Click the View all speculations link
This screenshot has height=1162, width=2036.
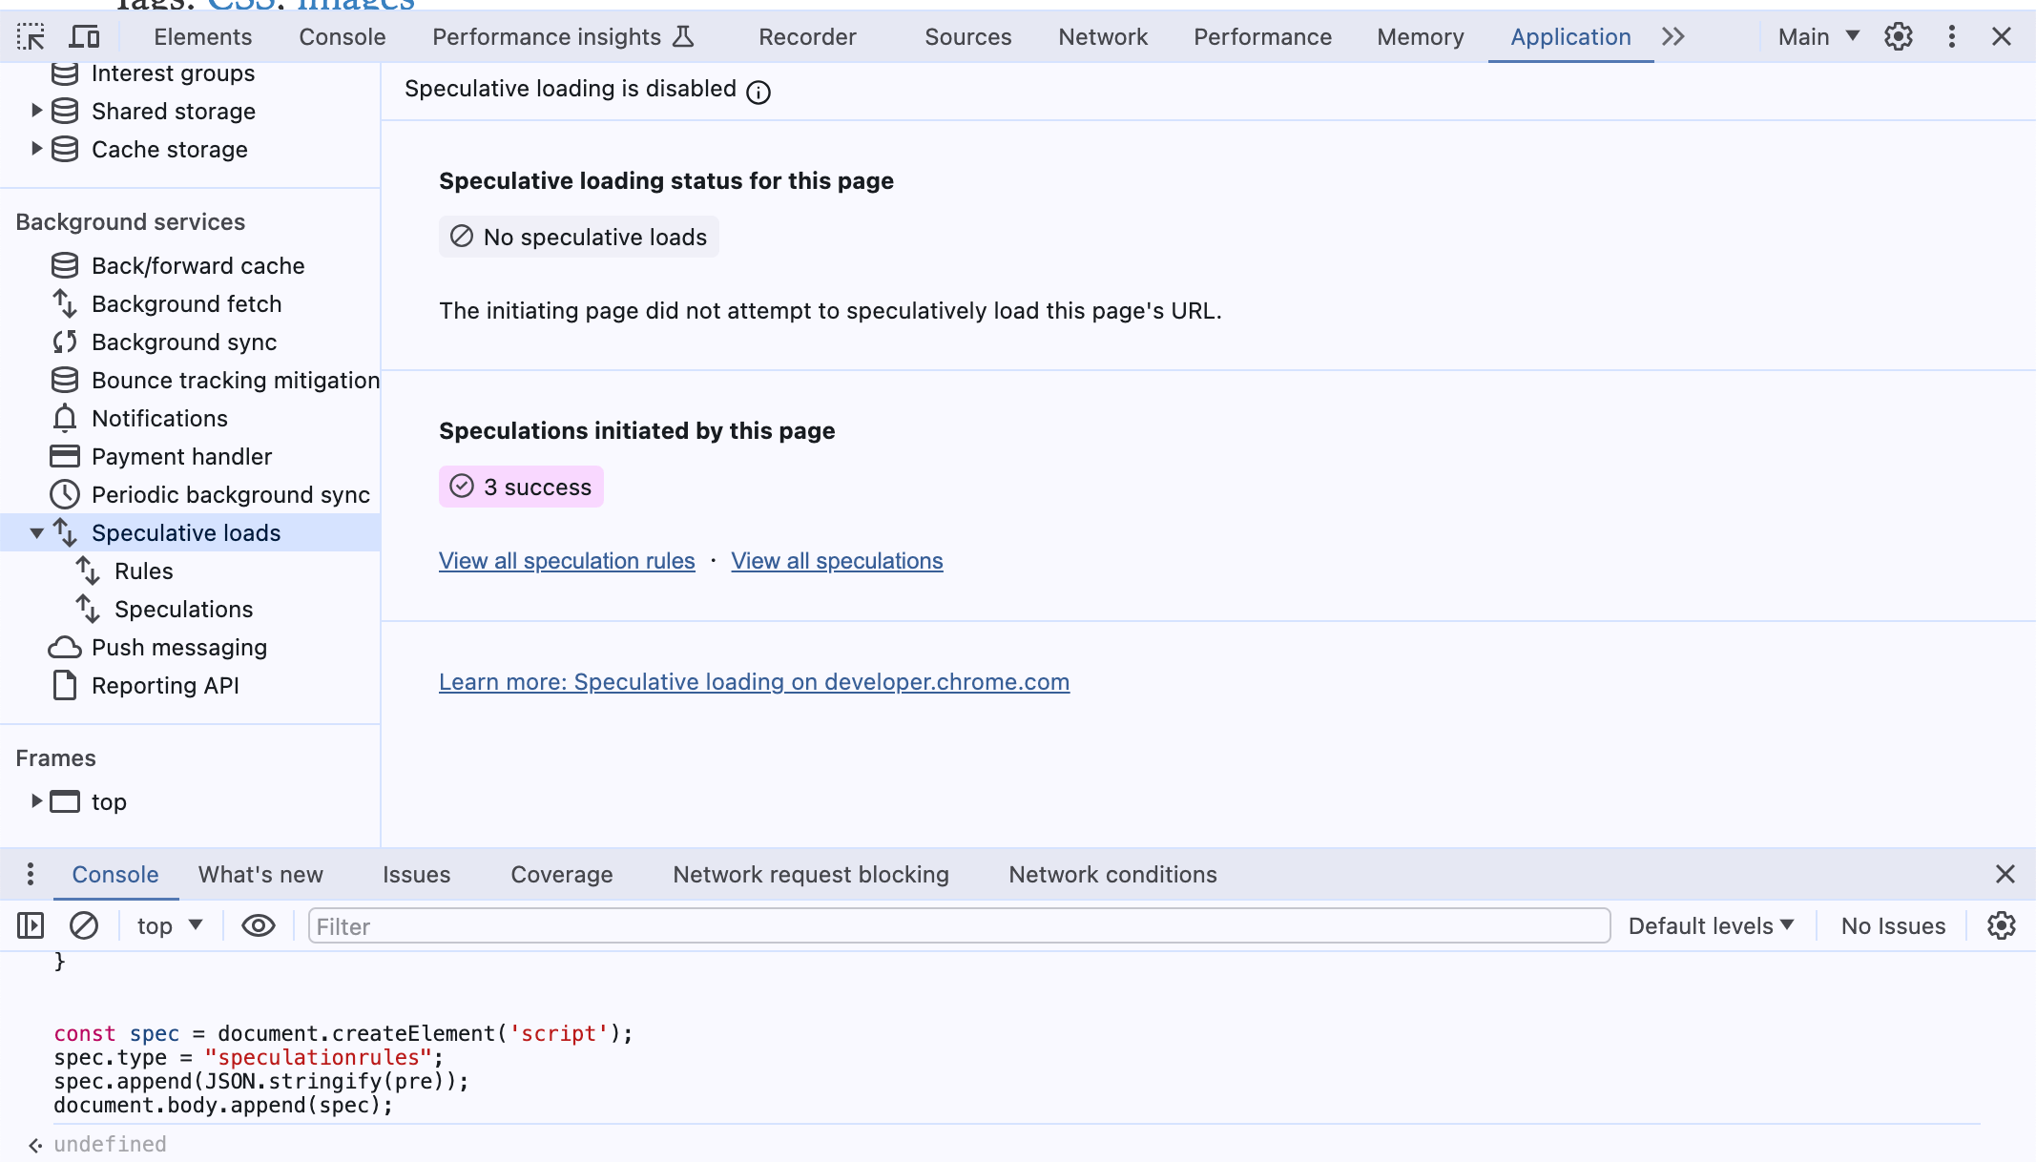click(837, 561)
